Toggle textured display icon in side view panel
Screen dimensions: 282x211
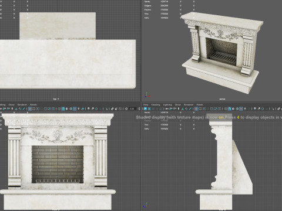(x=241, y=108)
